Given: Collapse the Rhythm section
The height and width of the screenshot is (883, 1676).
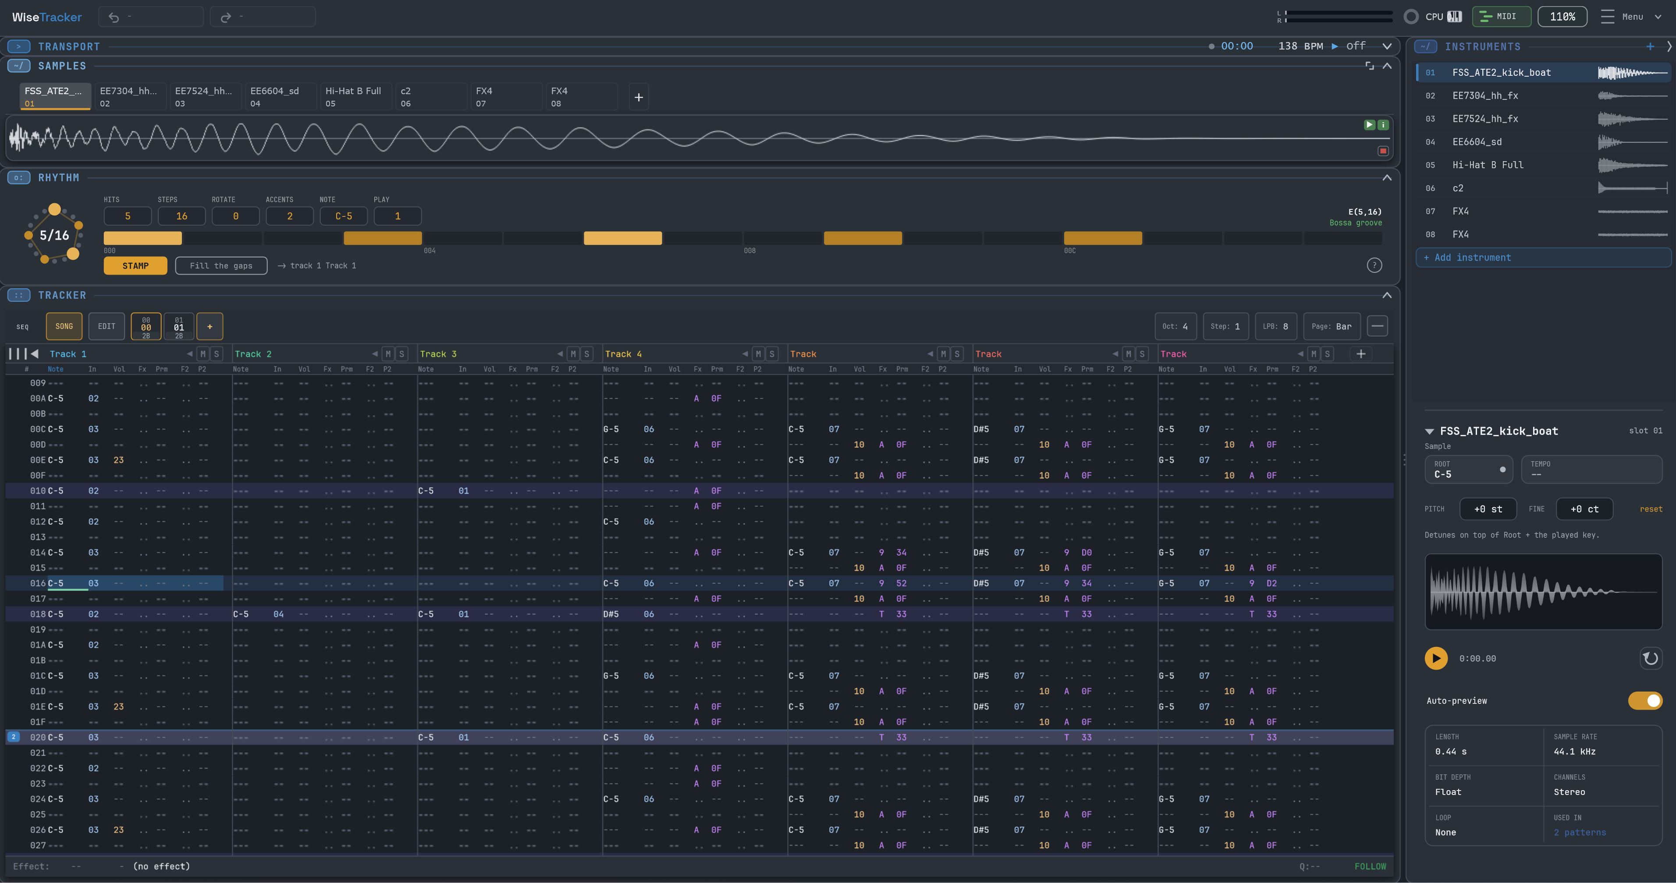Looking at the screenshot, I should (1387, 177).
